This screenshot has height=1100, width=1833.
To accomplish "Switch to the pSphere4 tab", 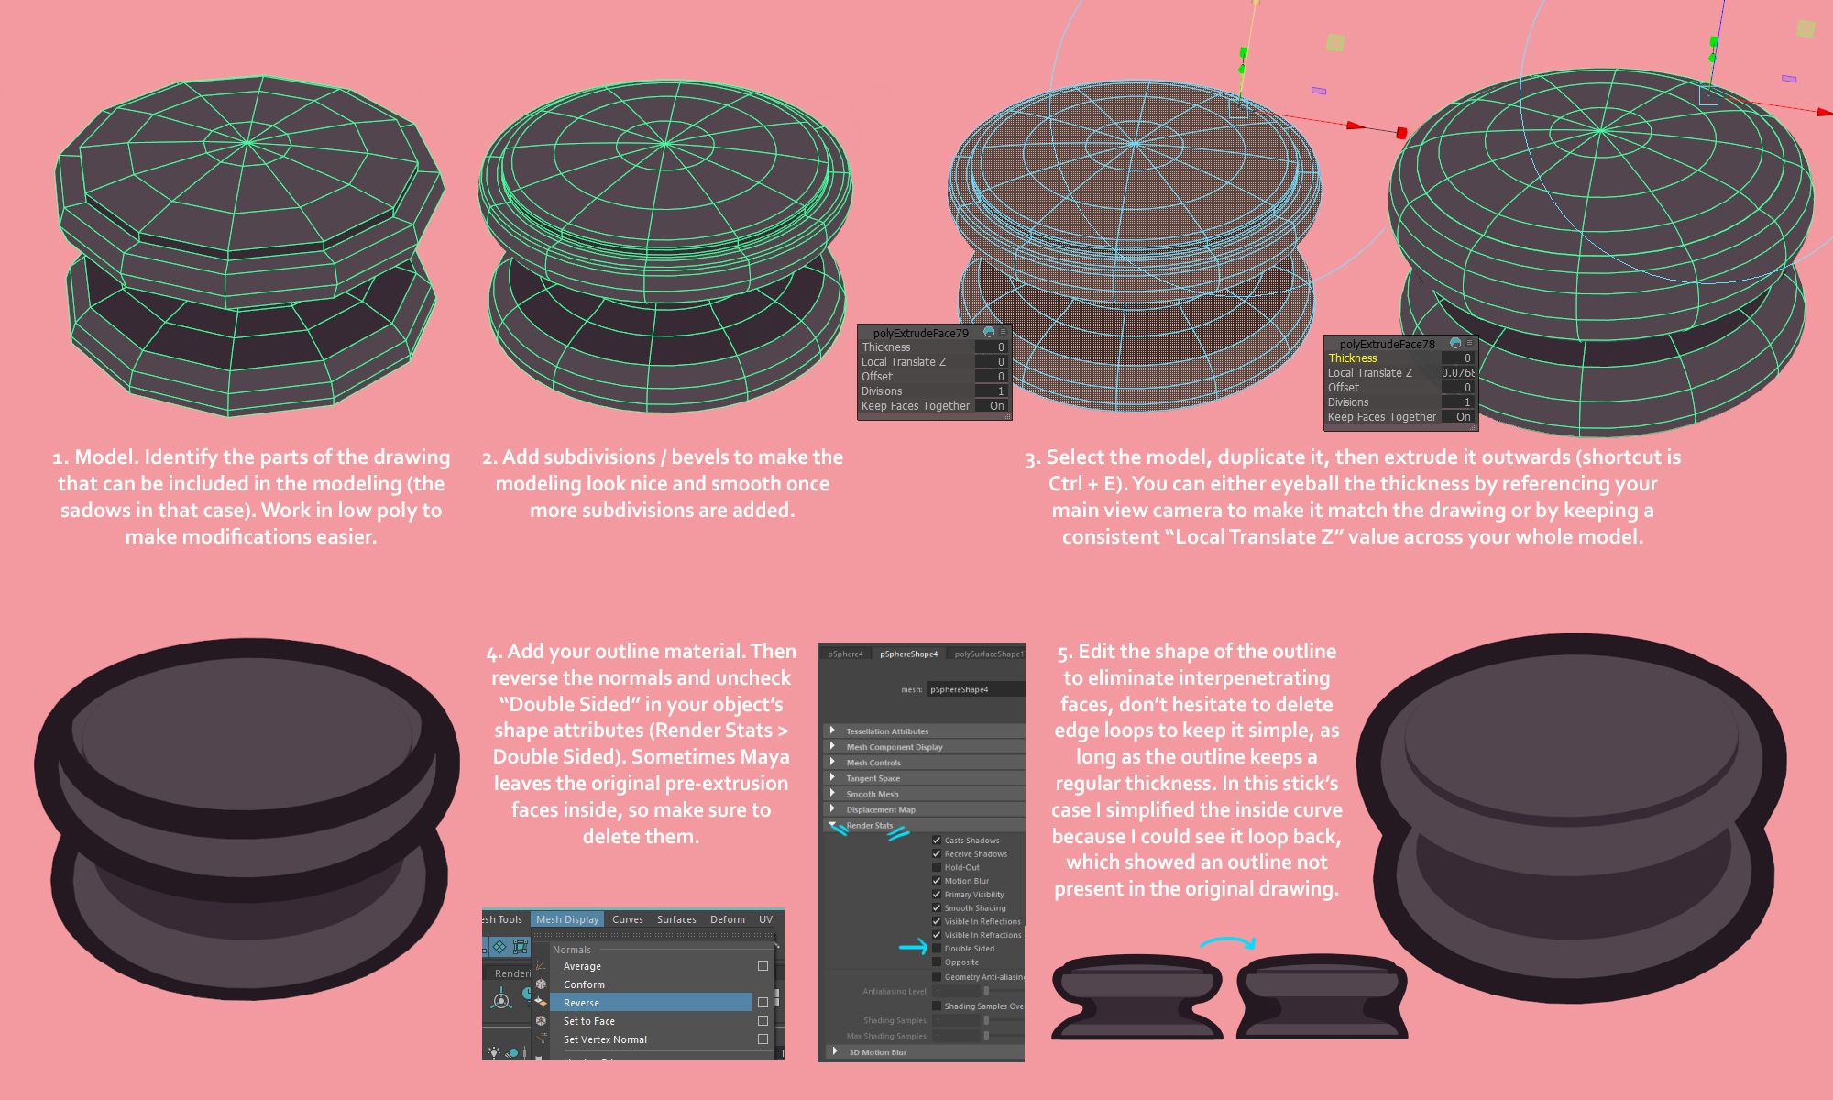I will pyautogui.click(x=845, y=654).
